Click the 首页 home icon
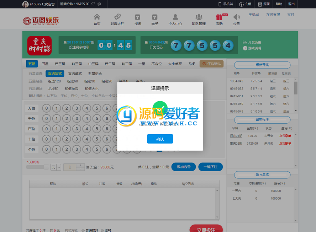The image size is (316, 232). pyautogui.click(x=97, y=17)
